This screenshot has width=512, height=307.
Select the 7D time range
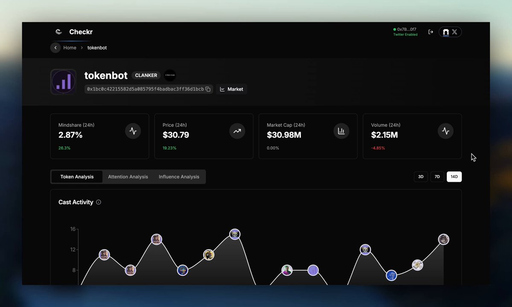point(437,177)
